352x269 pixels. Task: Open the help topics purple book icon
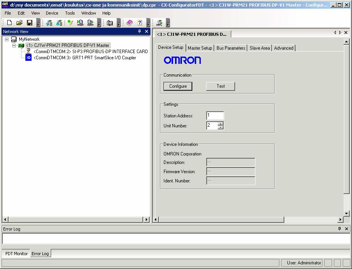pos(130,23)
